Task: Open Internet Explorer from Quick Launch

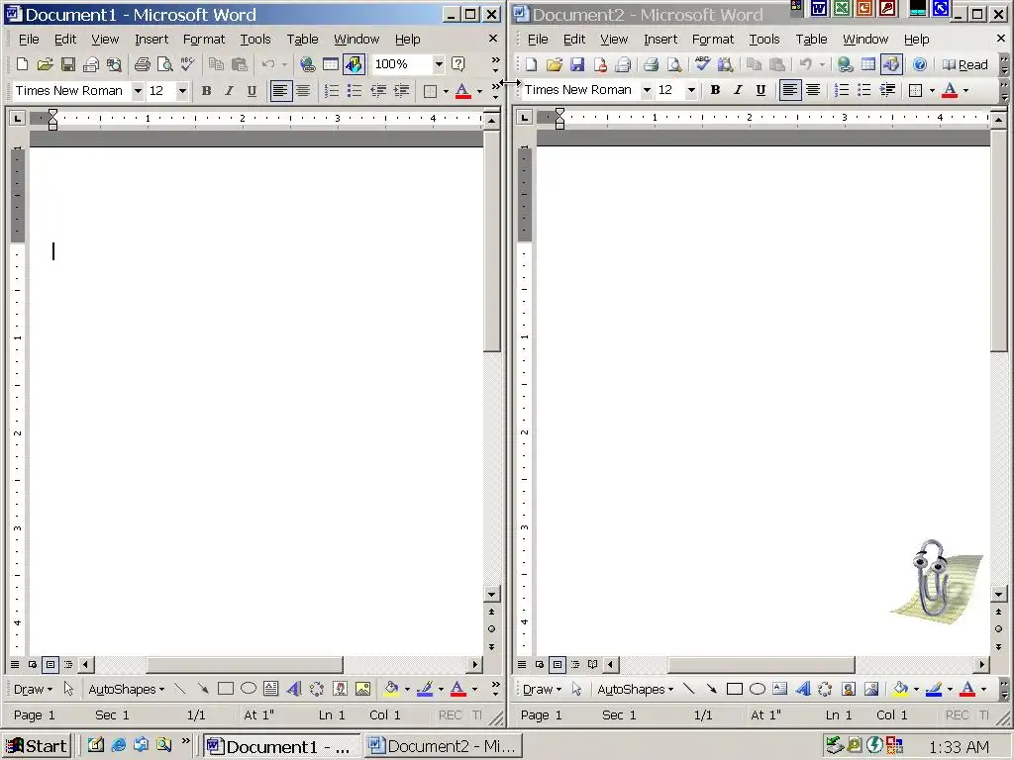Action: pos(119,745)
